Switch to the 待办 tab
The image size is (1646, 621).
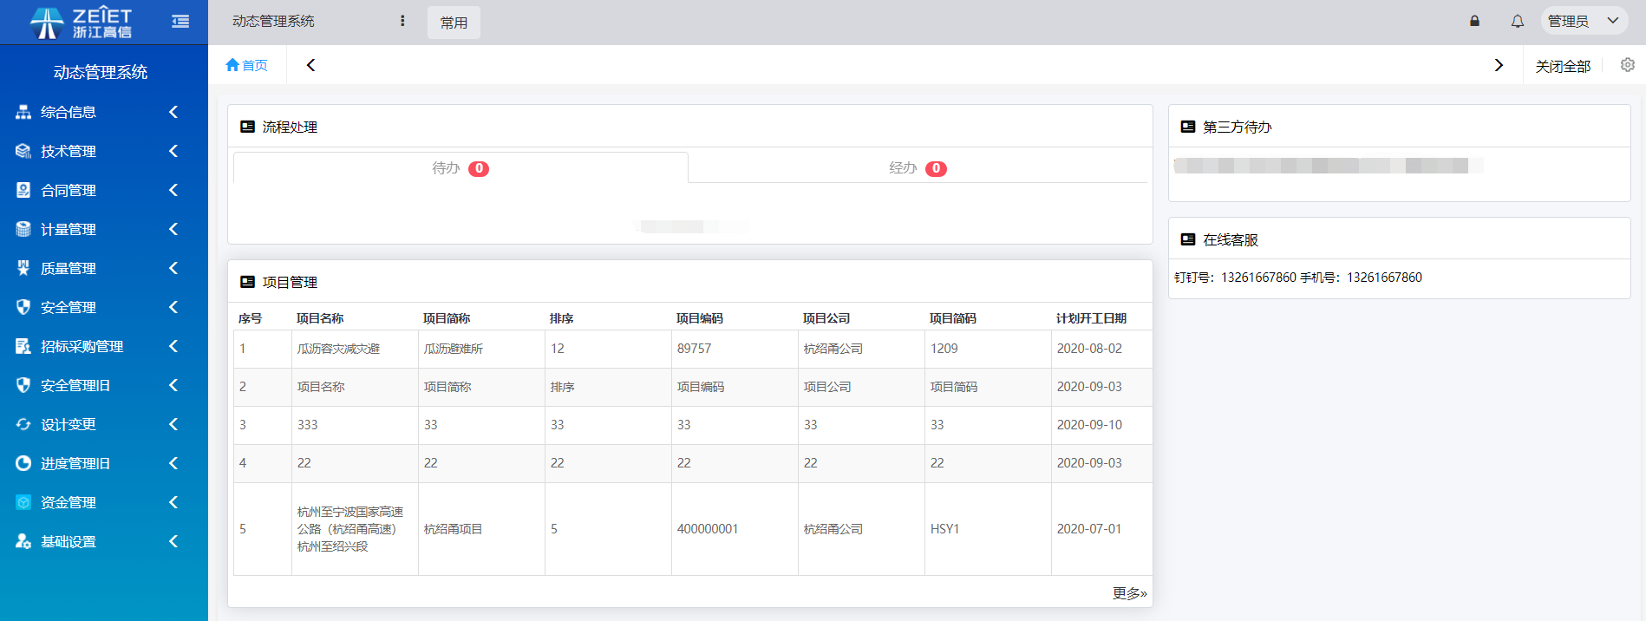tap(460, 168)
